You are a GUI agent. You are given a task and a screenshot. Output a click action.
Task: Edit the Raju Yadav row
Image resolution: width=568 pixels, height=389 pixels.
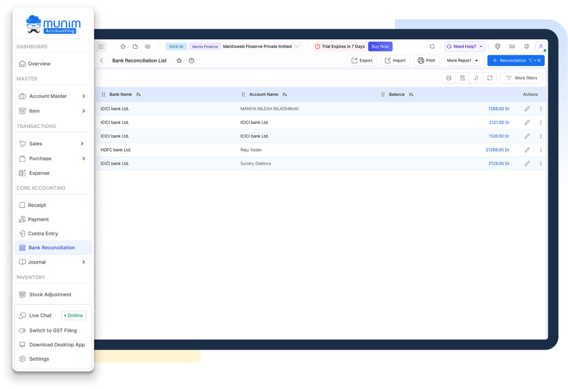(527, 150)
